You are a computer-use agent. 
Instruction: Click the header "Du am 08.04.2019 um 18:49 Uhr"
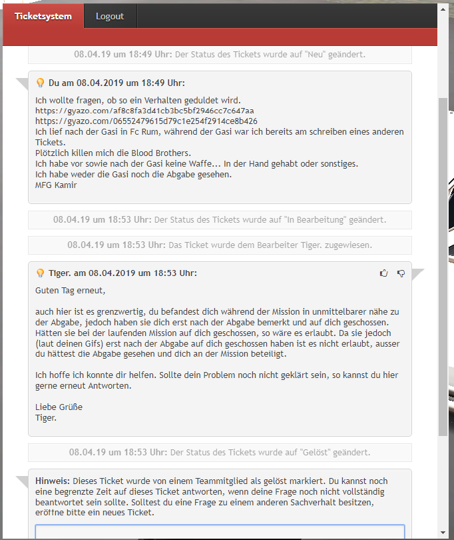click(x=116, y=83)
